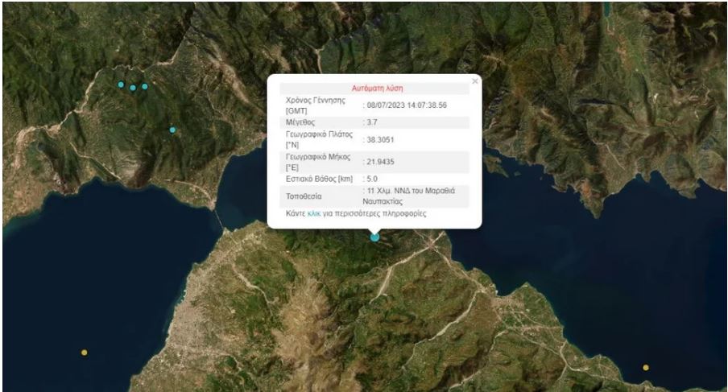This screenshot has height=392, width=728.
Task: Select the yellow earthquake marker in the southwest sea
Action: [x=85, y=353]
